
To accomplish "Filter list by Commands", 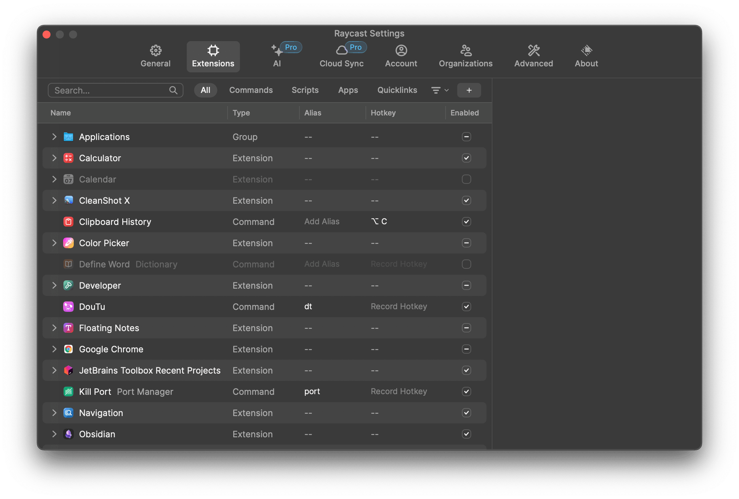I will click(251, 90).
